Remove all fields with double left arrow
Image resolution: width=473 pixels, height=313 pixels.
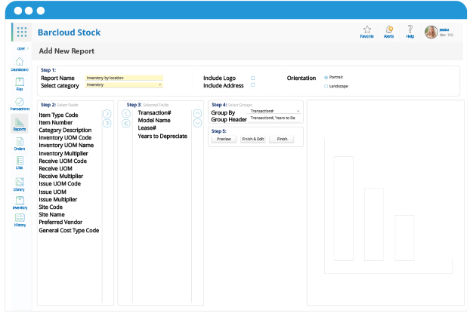[x=126, y=123]
